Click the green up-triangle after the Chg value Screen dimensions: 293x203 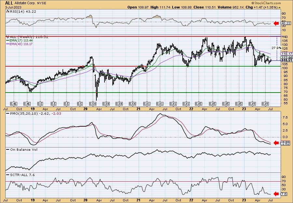[279, 7]
